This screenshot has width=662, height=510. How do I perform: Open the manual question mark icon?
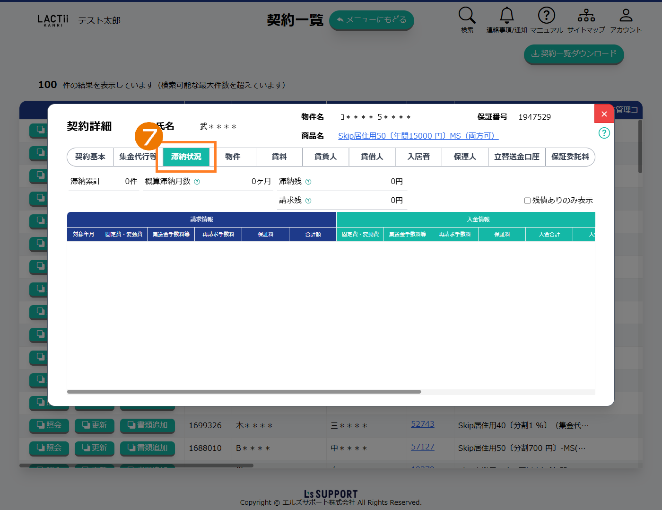(x=546, y=16)
